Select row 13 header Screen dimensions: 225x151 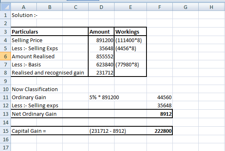[x=5, y=114]
